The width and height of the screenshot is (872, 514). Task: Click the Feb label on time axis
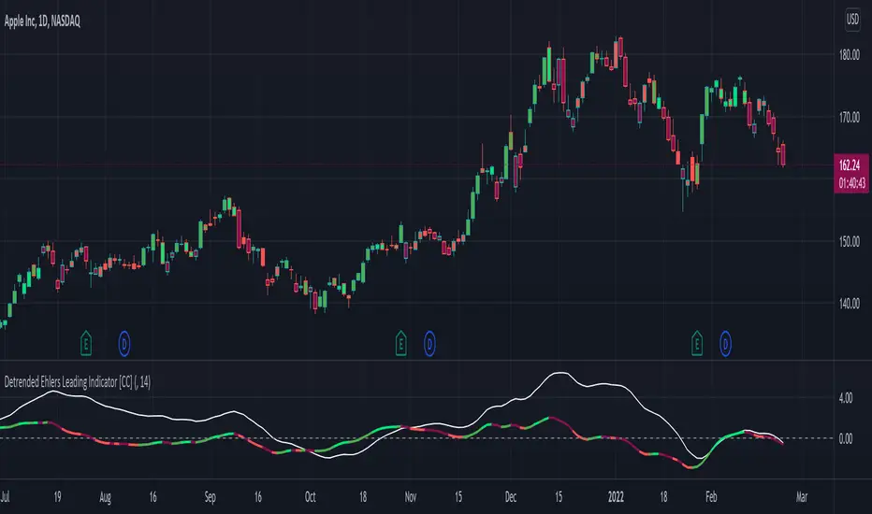(711, 497)
